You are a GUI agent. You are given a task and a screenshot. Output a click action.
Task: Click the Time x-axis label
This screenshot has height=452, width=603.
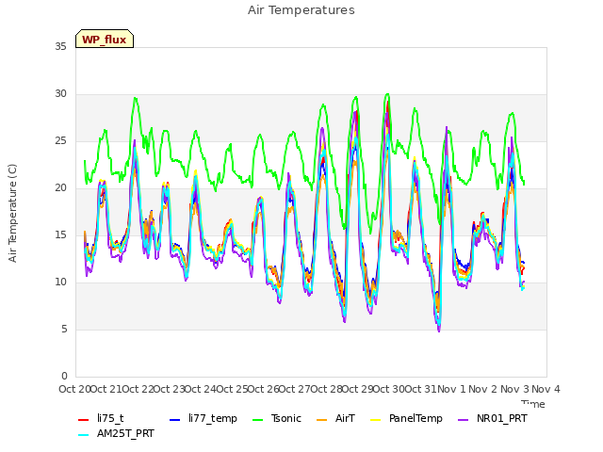pyautogui.click(x=533, y=404)
